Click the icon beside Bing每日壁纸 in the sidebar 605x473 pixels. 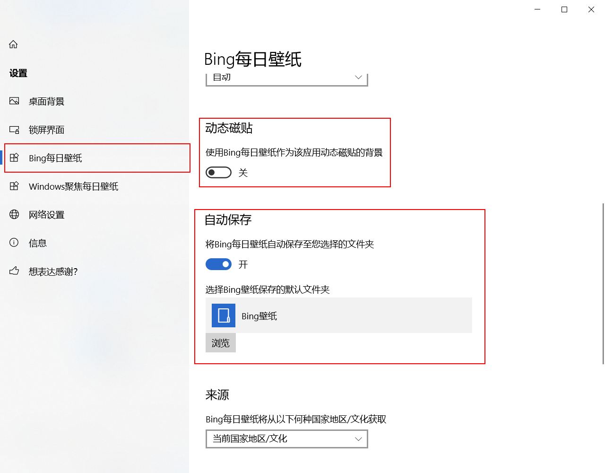point(14,158)
